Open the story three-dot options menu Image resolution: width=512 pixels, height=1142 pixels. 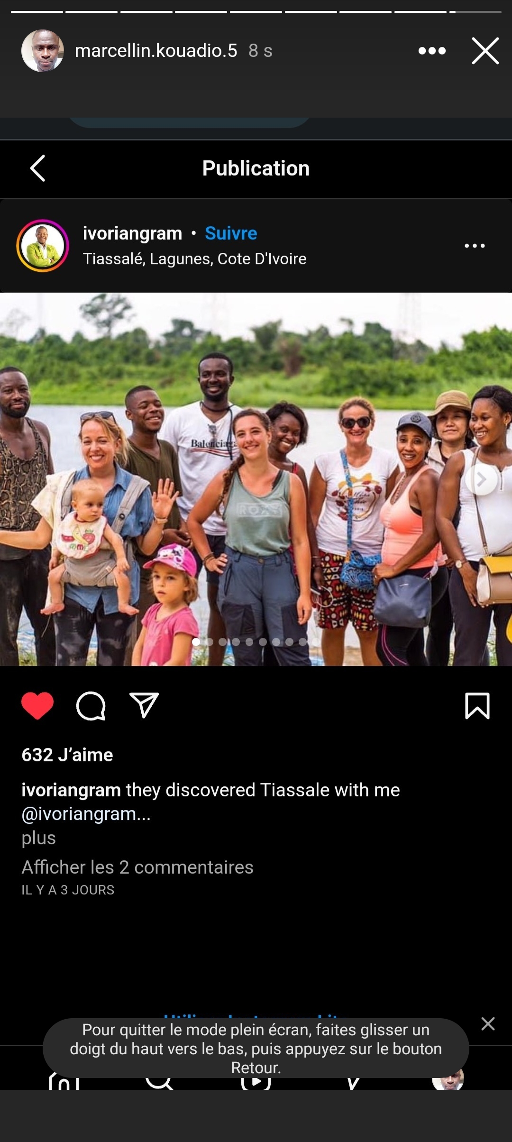[432, 51]
